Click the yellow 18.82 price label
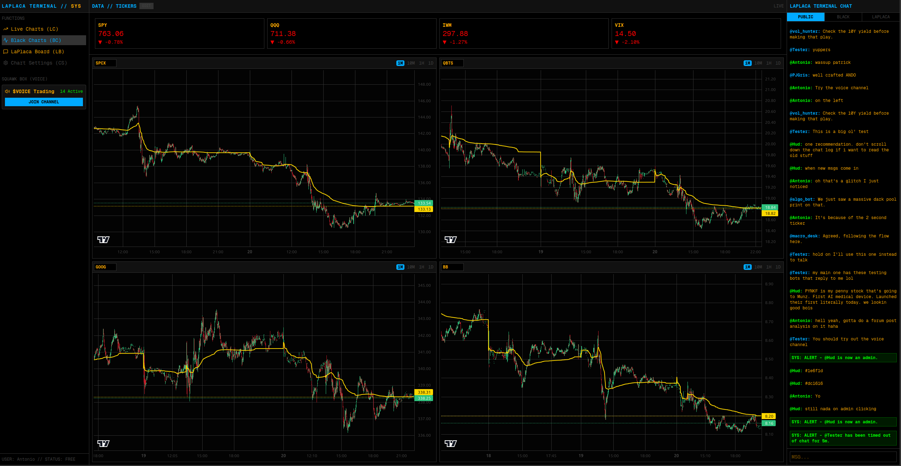 (770, 213)
